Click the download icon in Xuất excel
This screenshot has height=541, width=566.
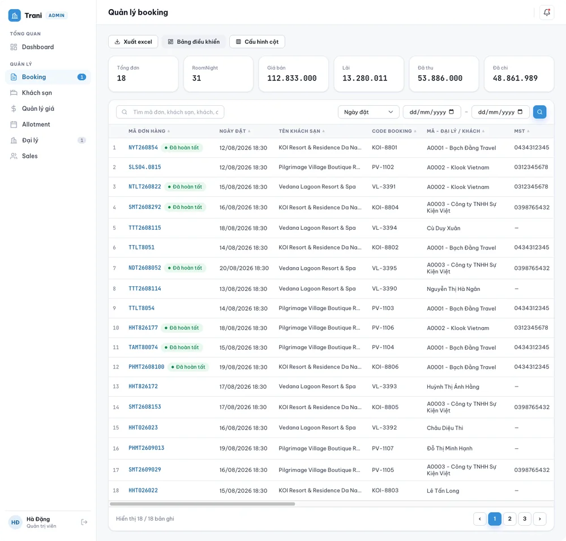117,41
